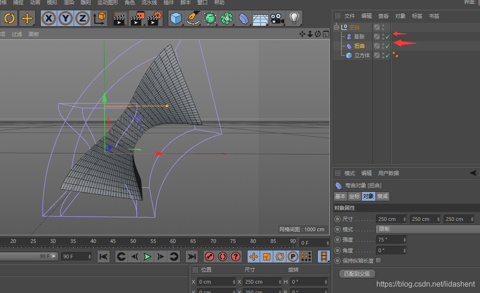This screenshot has width=480, height=293.
Task: Click the Camera icon in toolbar
Action: click(x=277, y=19)
